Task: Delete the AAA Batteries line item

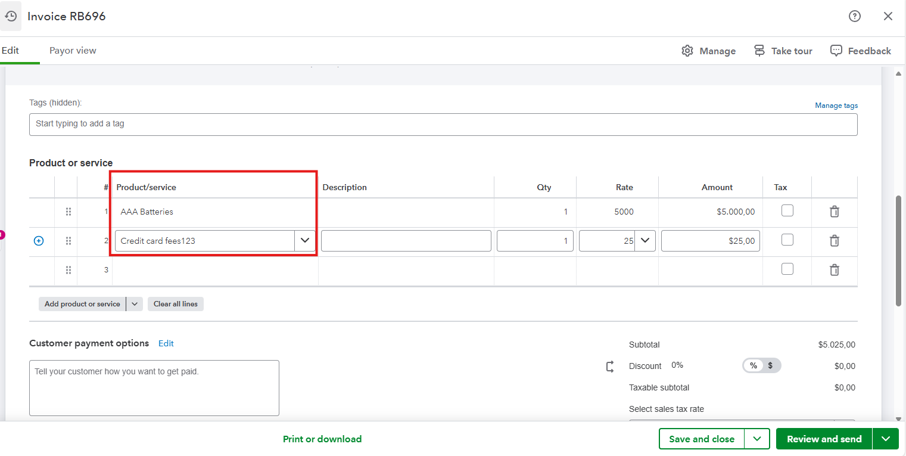Action: [x=834, y=212]
